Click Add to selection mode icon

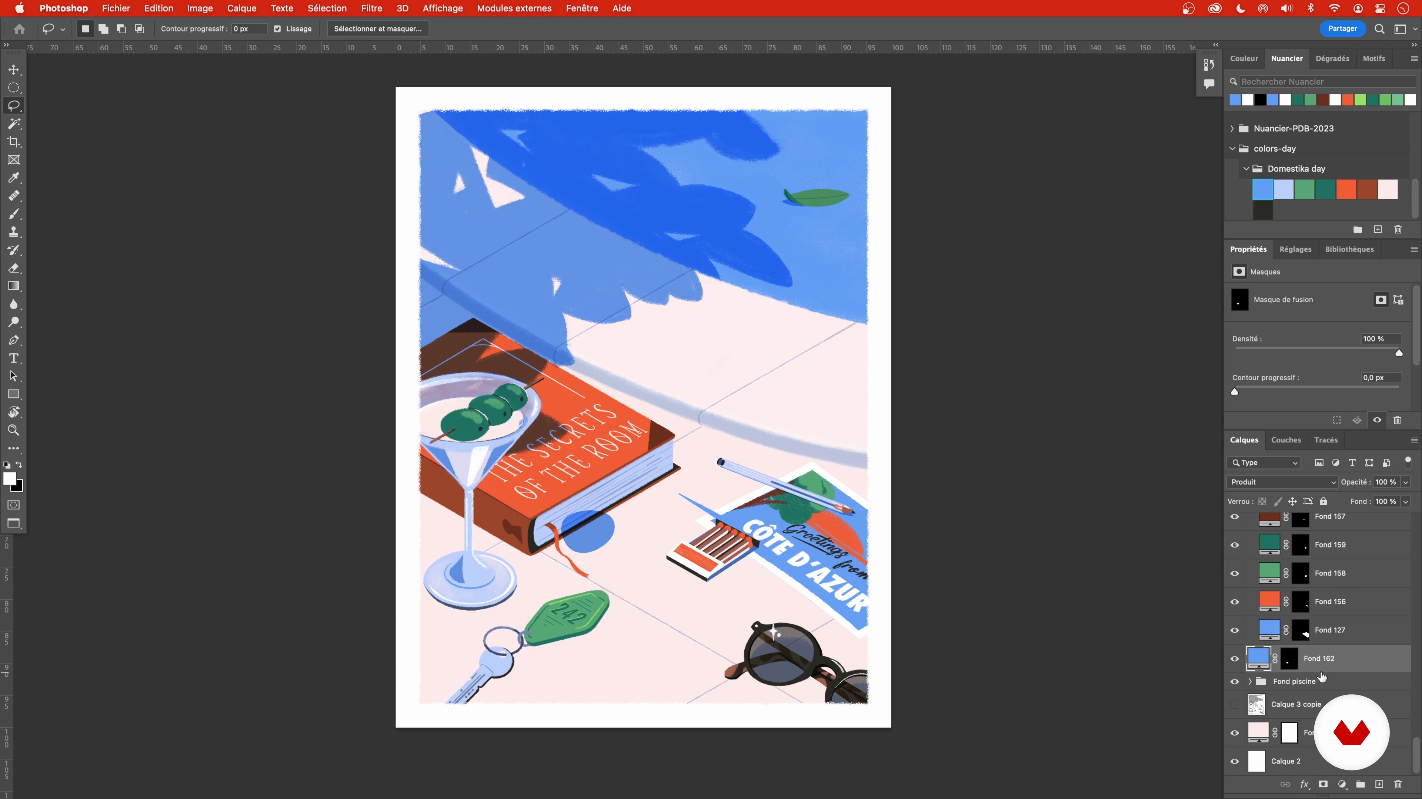[103, 29]
